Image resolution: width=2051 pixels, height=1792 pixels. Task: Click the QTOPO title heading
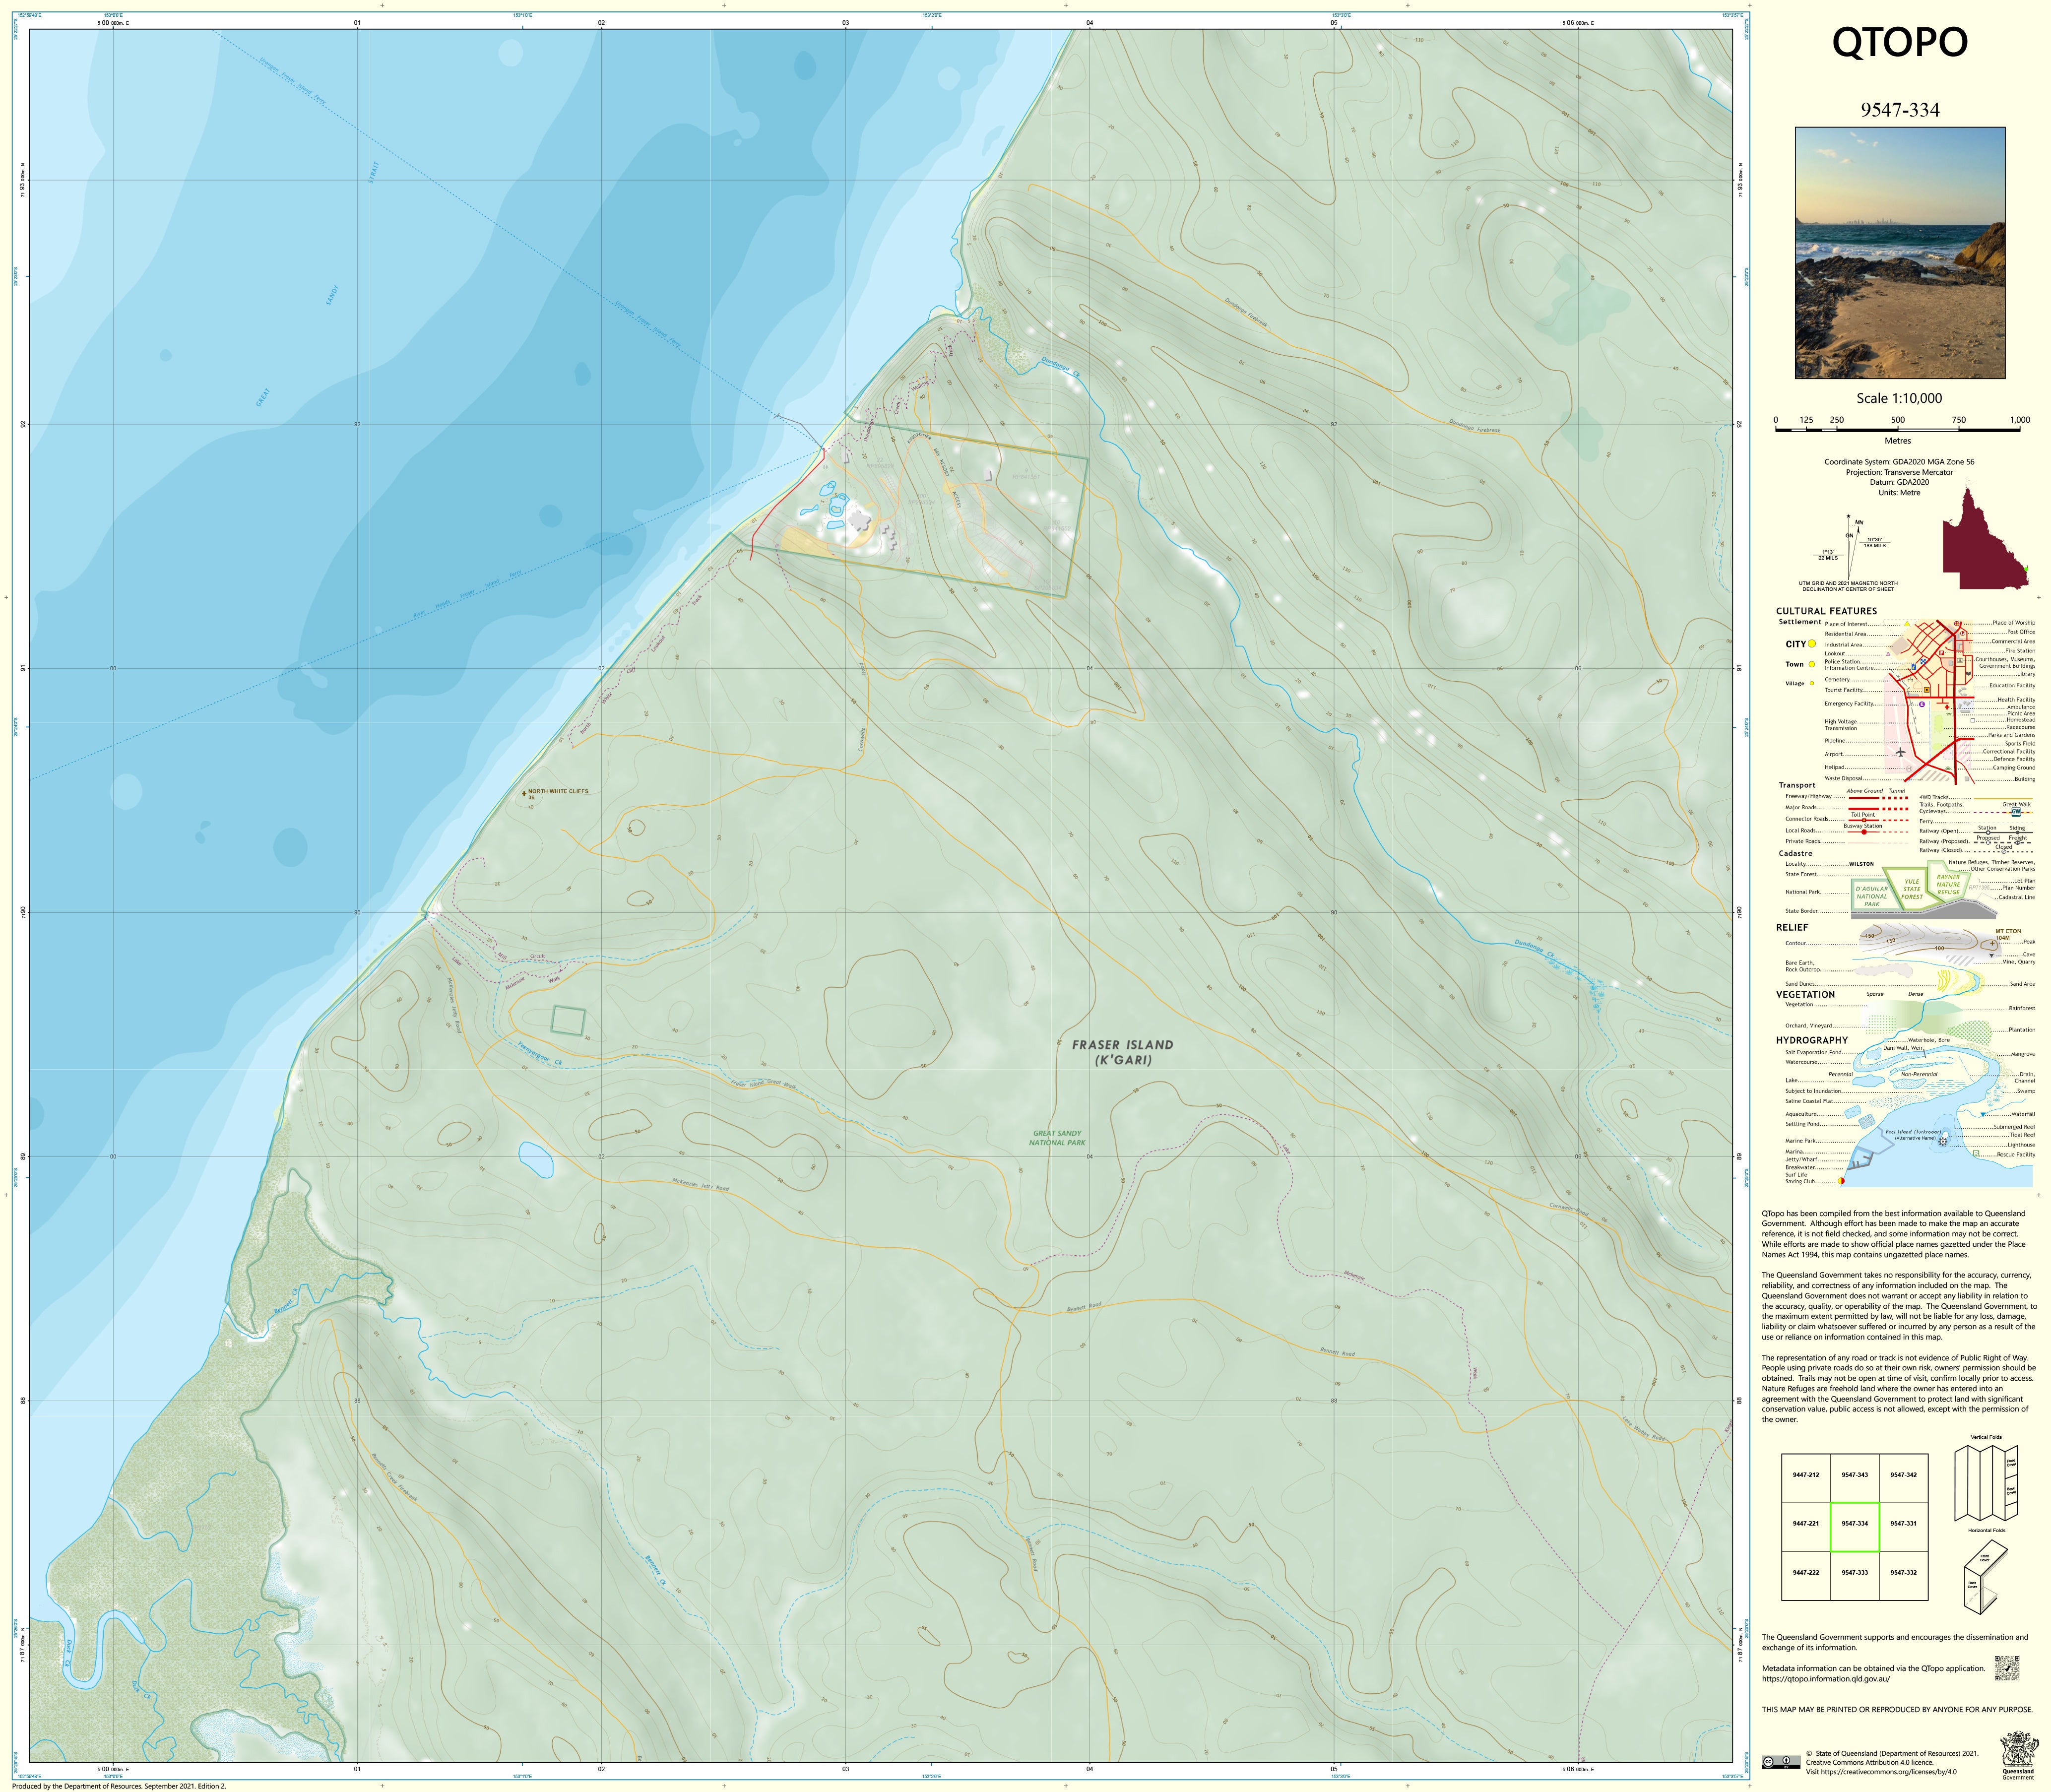point(1899,43)
